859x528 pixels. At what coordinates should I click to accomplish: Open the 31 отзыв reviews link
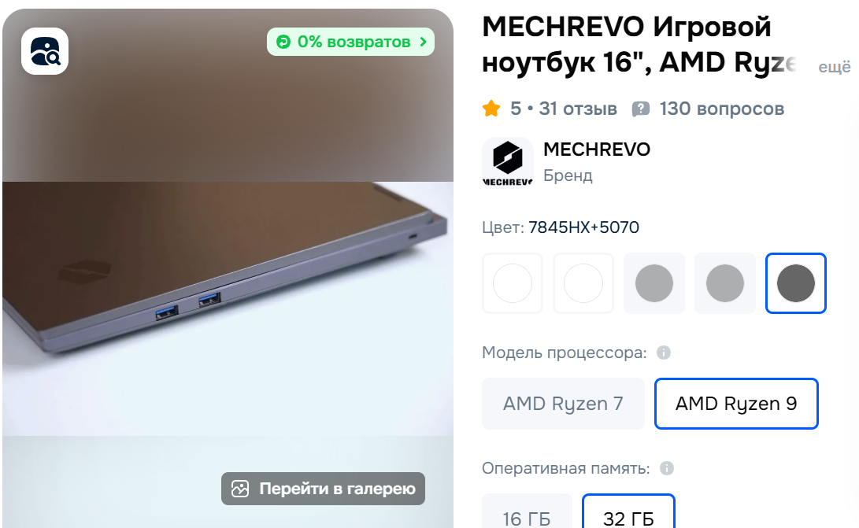tap(578, 109)
